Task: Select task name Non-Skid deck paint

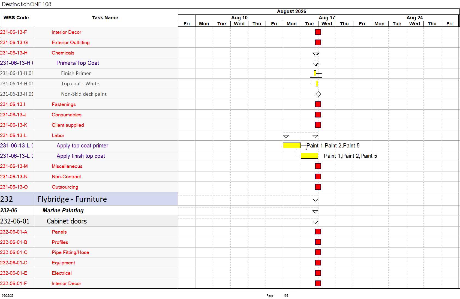Action: point(84,94)
